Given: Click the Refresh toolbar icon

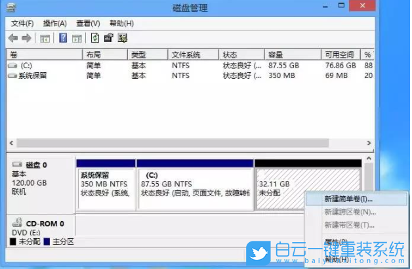Looking at the screenshot, I should [95, 38].
